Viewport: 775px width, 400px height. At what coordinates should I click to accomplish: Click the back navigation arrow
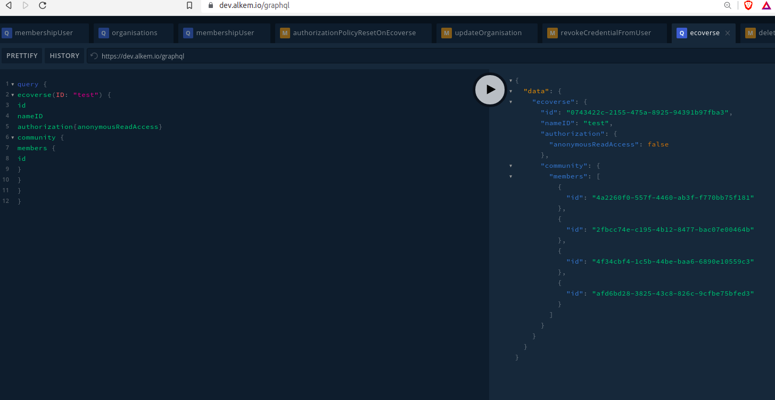click(x=7, y=6)
